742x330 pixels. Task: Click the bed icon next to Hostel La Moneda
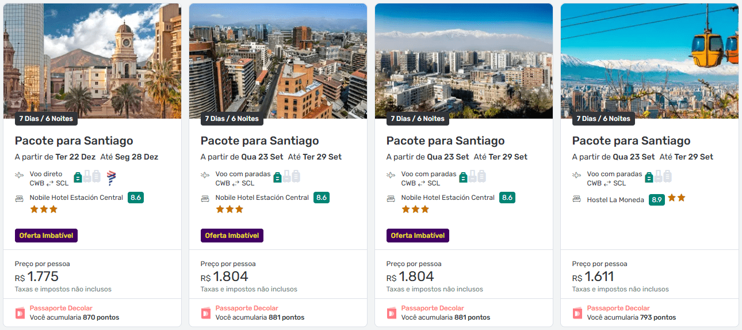(577, 199)
